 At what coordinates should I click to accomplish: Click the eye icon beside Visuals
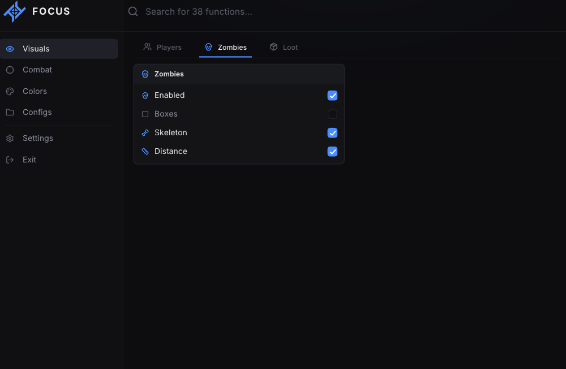pos(10,49)
